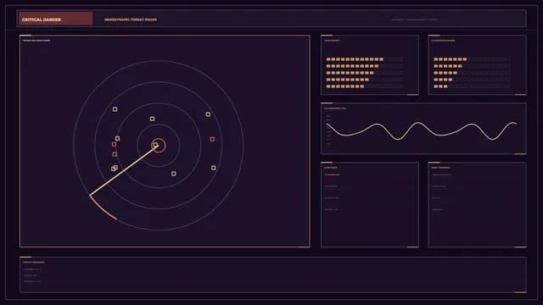This screenshot has width=543, height=305.
Task: Select the lower of two red left-side contacts
Action: click(x=115, y=154)
